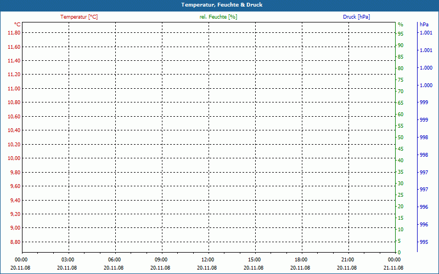Click humidity axis value 35

pyautogui.click(x=401, y=172)
